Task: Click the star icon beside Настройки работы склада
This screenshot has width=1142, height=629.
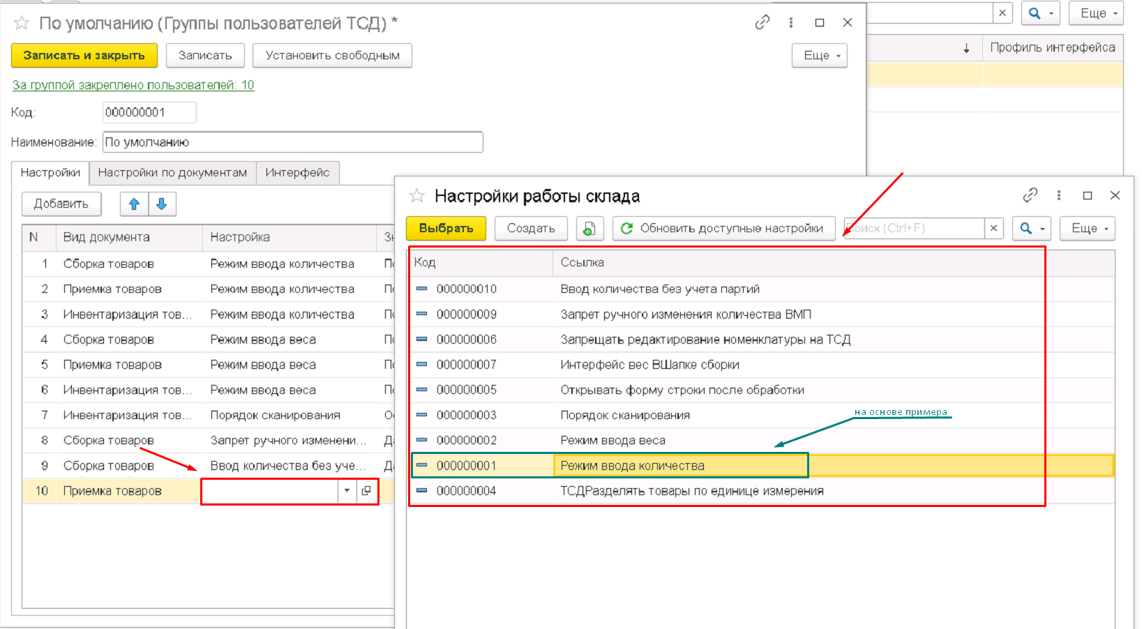Action: tap(417, 196)
